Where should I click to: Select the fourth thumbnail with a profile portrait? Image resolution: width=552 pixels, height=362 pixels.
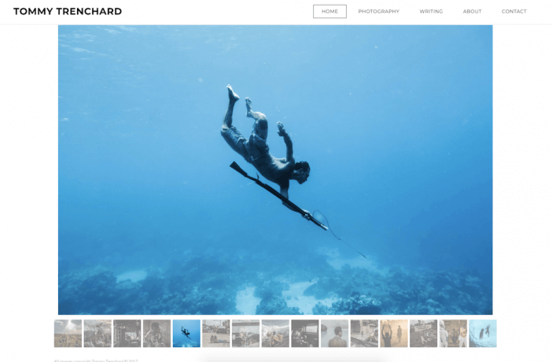(156, 334)
